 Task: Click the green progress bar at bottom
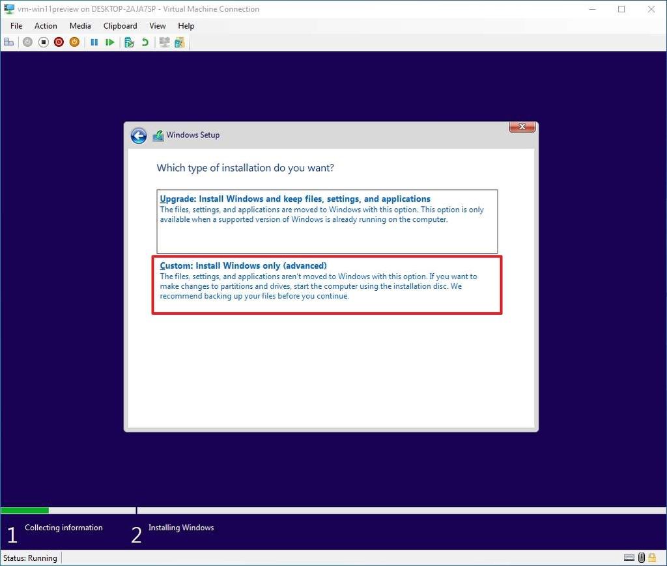point(25,510)
